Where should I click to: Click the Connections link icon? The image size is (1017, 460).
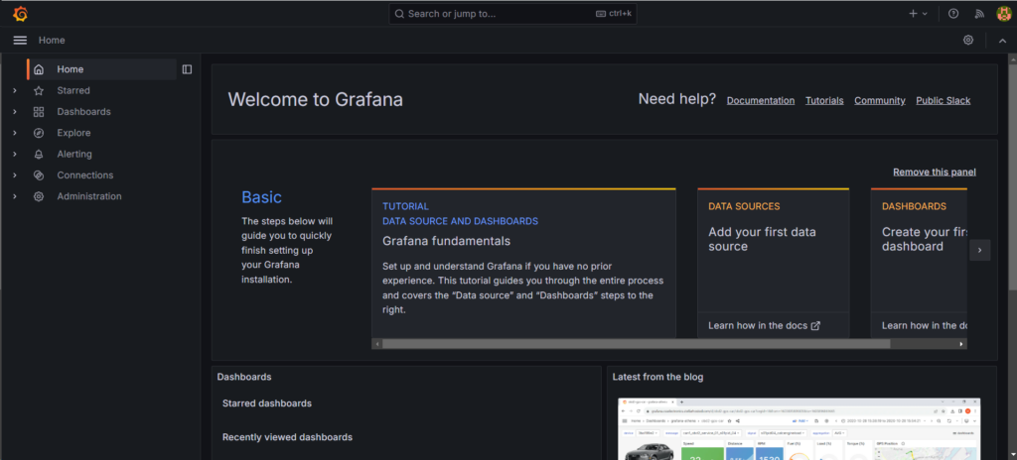point(39,174)
